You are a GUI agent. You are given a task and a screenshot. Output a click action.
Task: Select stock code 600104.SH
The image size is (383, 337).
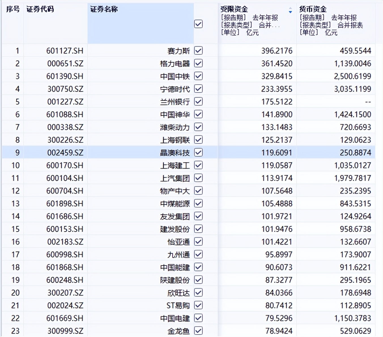click(65, 178)
